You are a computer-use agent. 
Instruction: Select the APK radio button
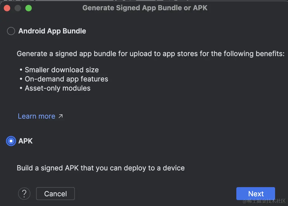11,141
